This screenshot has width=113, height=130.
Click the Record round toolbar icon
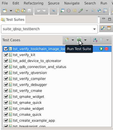[69, 11]
